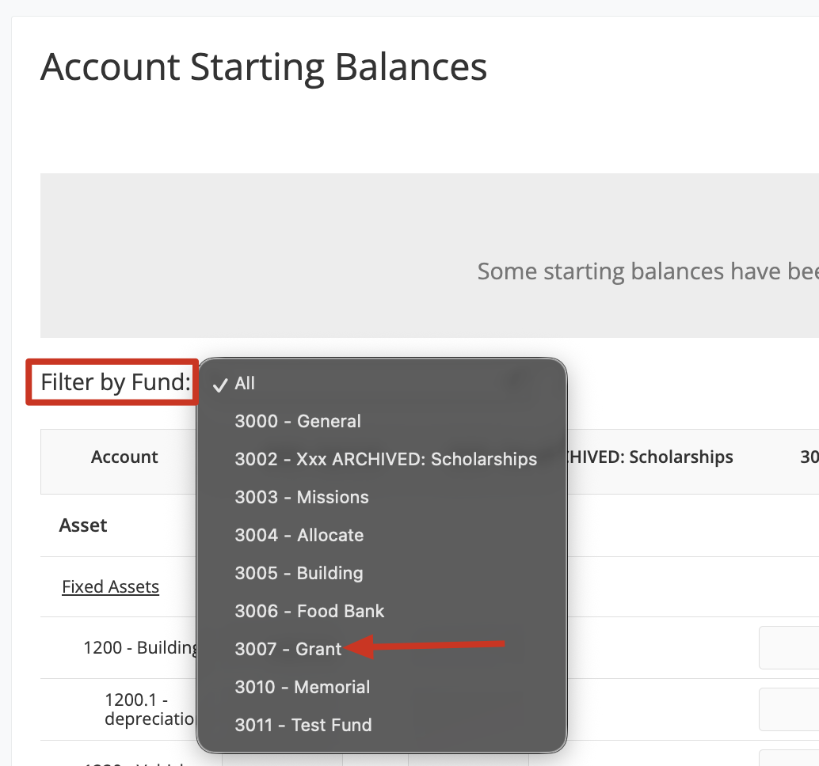Viewport: 819px width, 766px height.
Task: Pick 3002 - Xxx ARCHIVED: Scholarships option
Action: [x=386, y=459]
